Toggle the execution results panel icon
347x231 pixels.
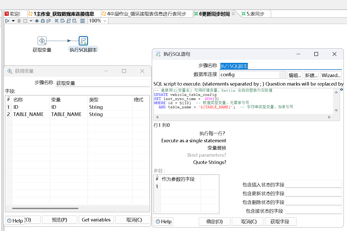point(83,21)
